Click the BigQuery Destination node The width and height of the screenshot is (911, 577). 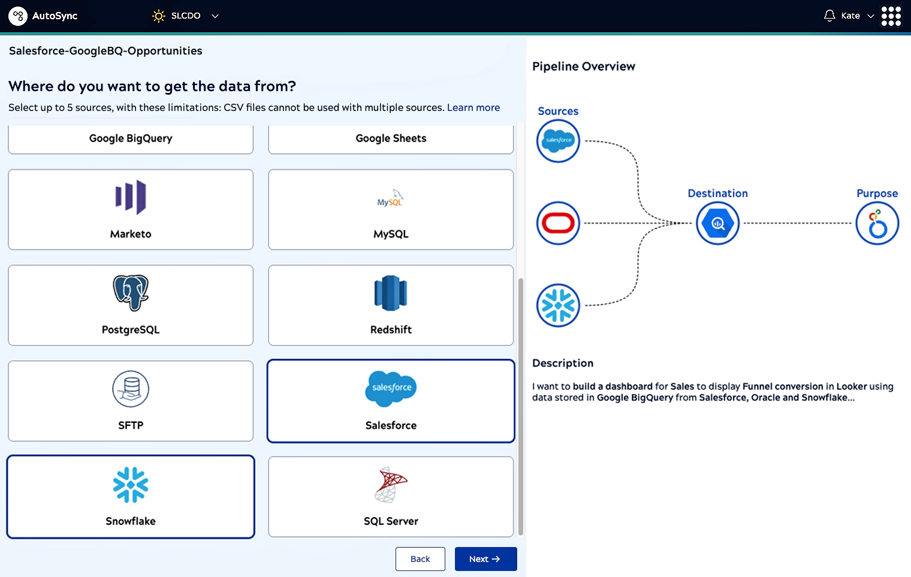coord(718,223)
